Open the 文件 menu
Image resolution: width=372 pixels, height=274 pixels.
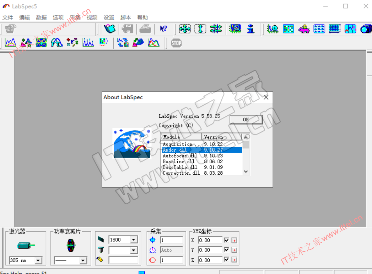click(7, 17)
